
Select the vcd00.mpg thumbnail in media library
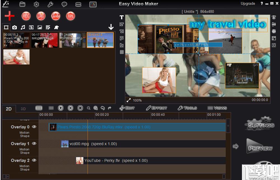pos(100,40)
